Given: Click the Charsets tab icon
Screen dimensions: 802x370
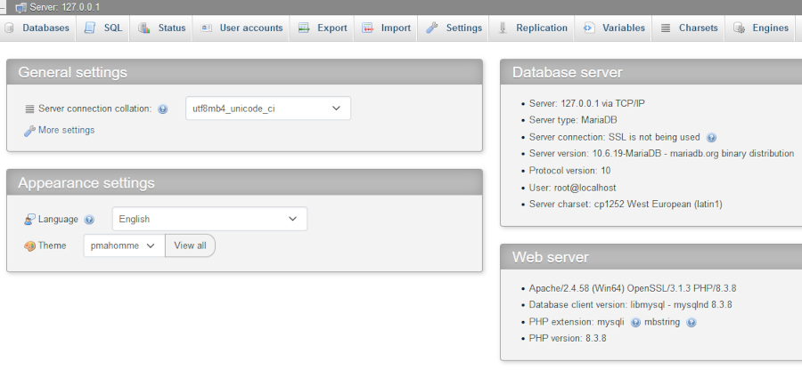Looking at the screenshot, I should [x=666, y=28].
